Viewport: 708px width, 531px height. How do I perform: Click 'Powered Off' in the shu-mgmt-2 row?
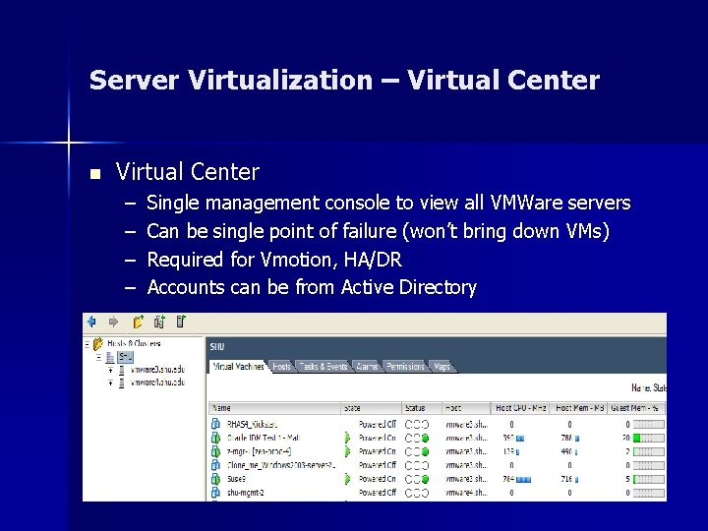(x=377, y=493)
